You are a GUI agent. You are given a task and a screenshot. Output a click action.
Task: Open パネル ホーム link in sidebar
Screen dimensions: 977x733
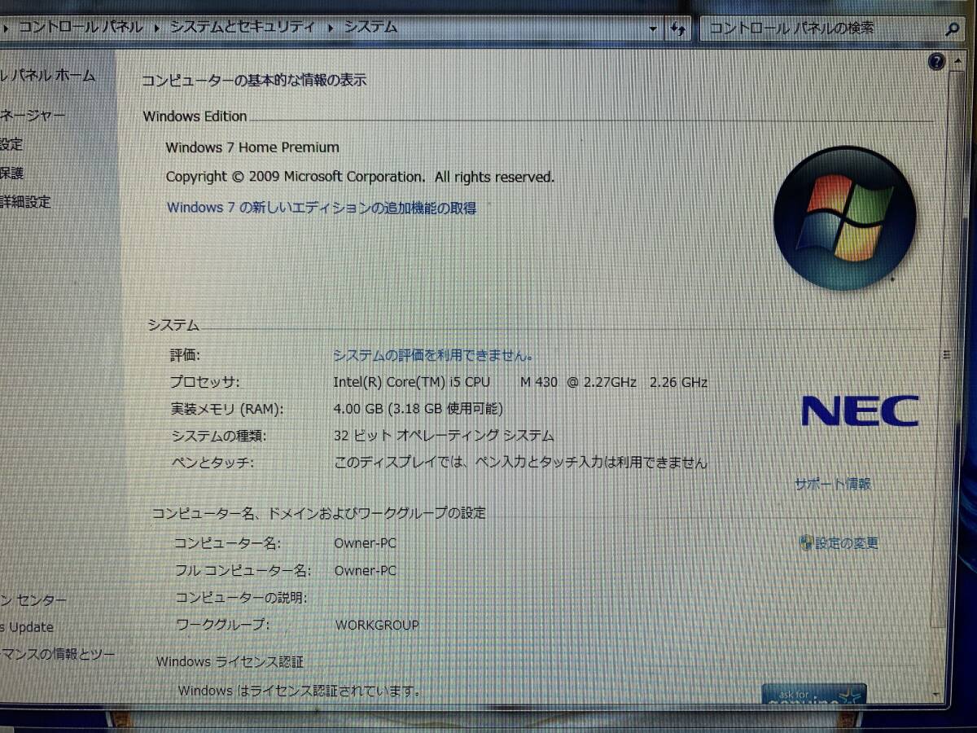(48, 76)
